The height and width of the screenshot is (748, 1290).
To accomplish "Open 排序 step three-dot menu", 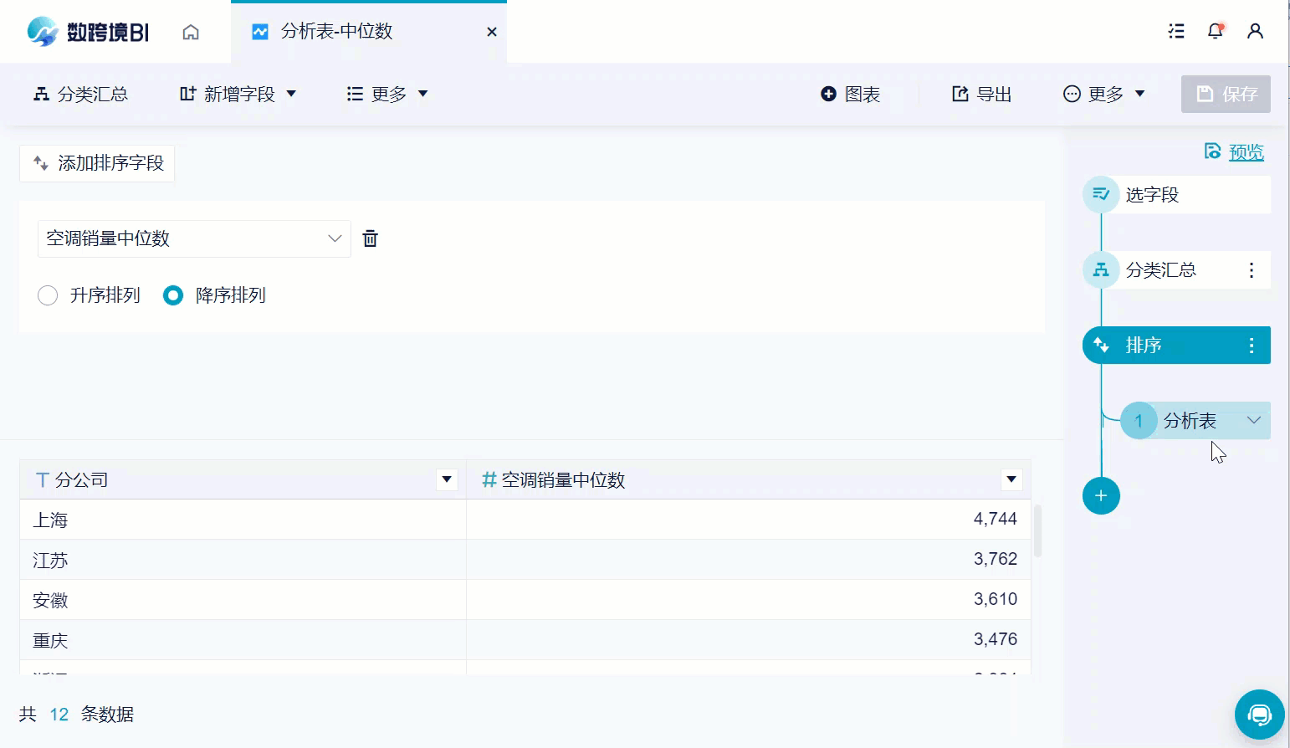I will (1252, 346).
